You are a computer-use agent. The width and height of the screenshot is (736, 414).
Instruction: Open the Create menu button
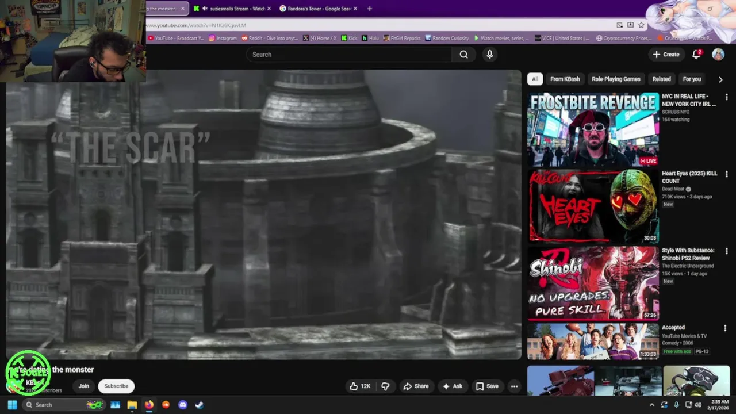(x=666, y=55)
